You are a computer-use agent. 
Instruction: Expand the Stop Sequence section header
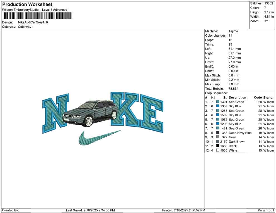216,93
